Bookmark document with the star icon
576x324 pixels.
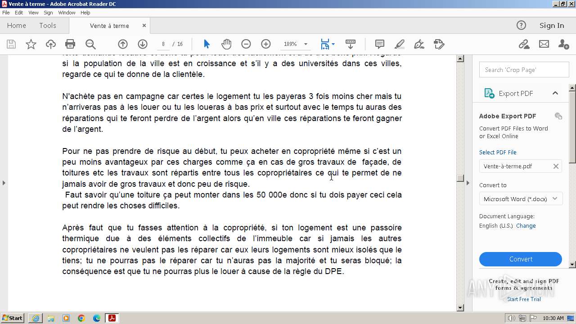[x=31, y=44]
